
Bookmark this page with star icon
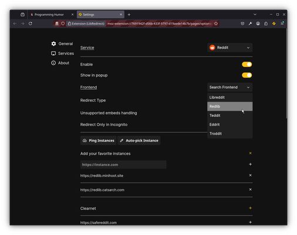coord(216,23)
